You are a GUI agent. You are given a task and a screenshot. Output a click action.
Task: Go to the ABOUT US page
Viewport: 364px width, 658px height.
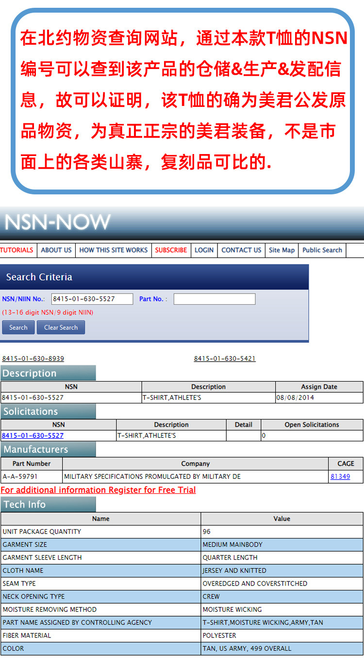[x=56, y=250]
